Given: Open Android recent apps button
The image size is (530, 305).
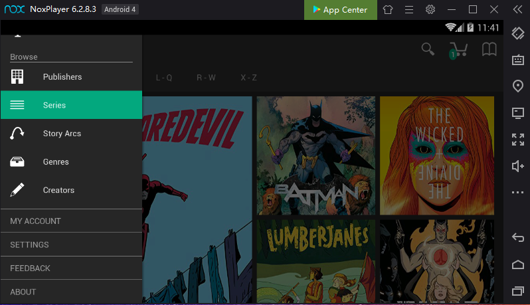Looking at the screenshot, I should [x=517, y=291].
